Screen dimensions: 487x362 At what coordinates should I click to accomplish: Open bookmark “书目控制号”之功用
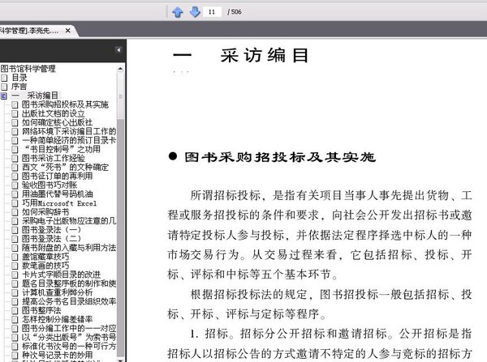62,149
